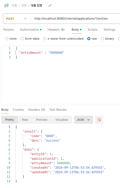Toggle word wrap icon in response toolbar

pyautogui.click(x=99, y=120)
